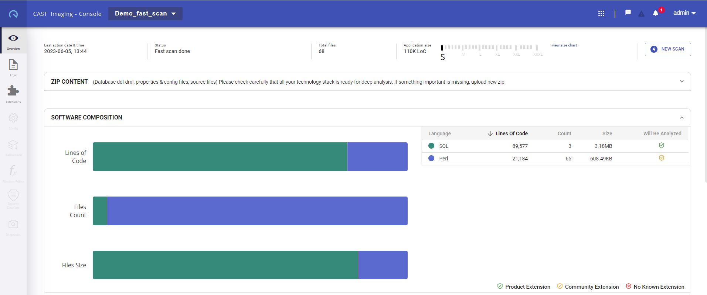
Task: Click the green SQL Files Count bar
Action: coord(100,211)
